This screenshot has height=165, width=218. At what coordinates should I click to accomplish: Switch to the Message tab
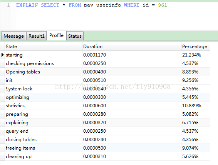(x=13, y=36)
